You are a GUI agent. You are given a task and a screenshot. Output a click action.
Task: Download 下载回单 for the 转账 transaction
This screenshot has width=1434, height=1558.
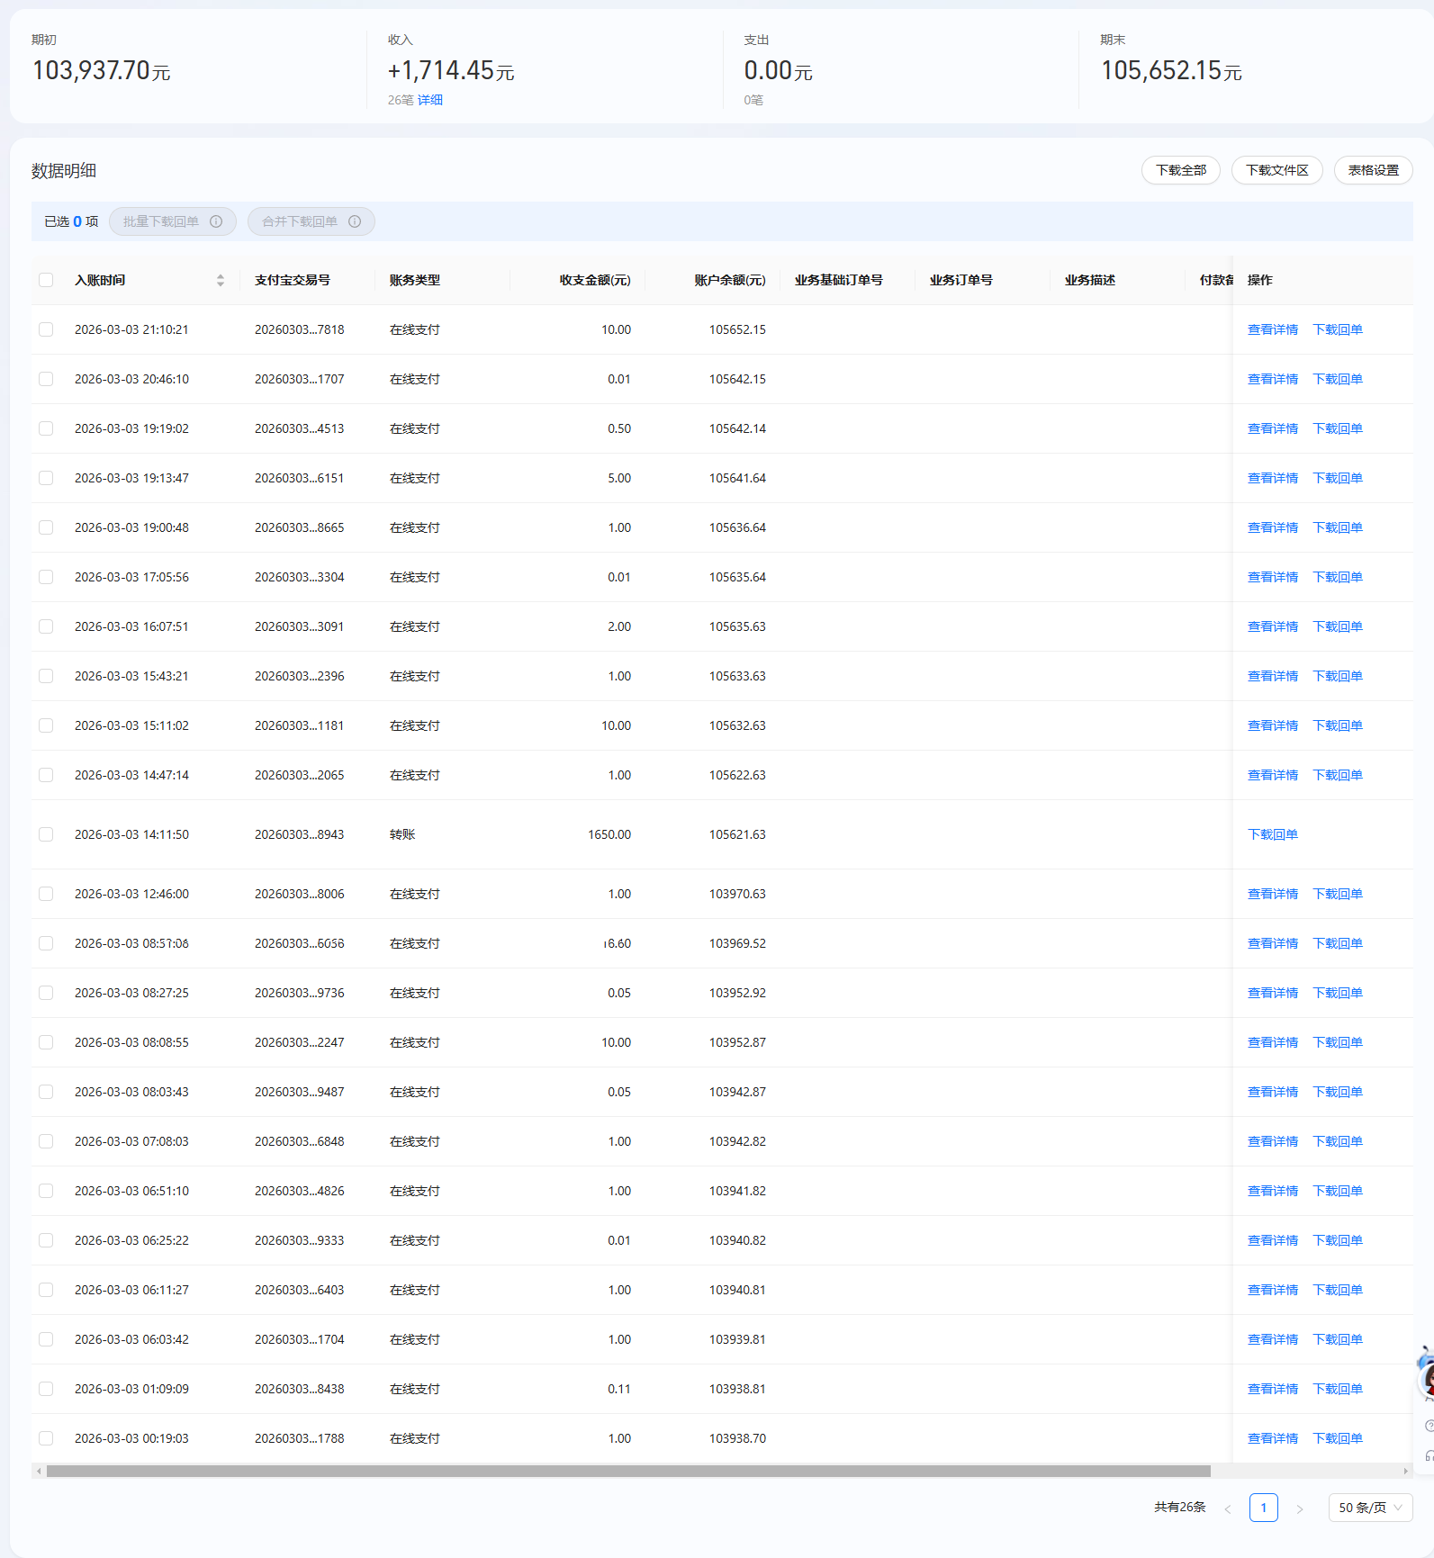(x=1272, y=834)
